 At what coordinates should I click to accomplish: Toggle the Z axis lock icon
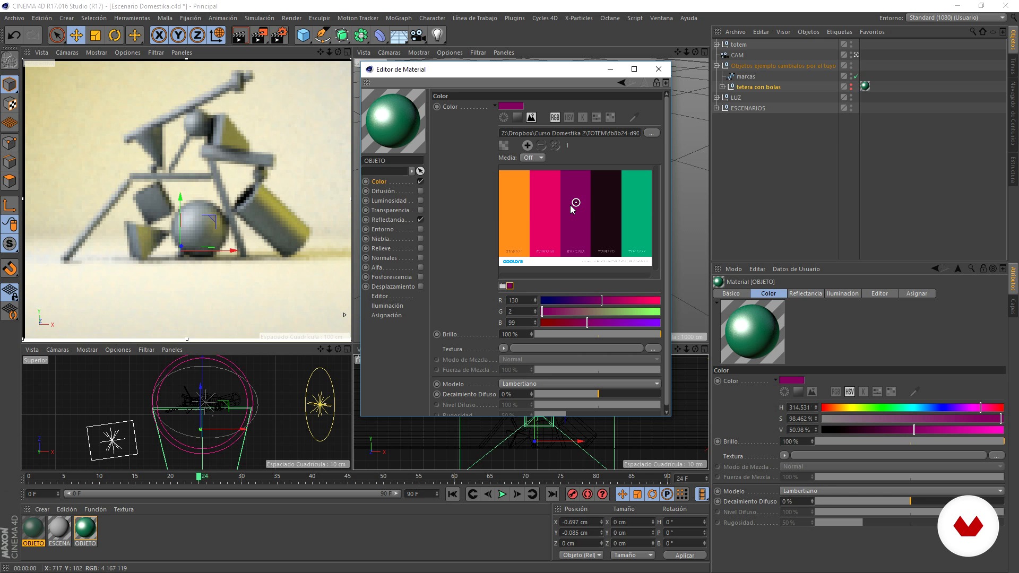click(x=197, y=36)
